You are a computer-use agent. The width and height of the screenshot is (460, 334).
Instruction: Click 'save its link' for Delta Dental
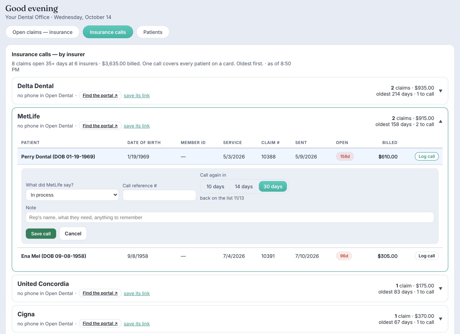coord(137,95)
